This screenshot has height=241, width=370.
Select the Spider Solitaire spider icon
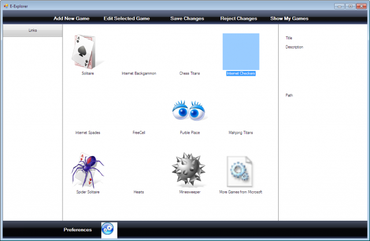tap(87, 170)
